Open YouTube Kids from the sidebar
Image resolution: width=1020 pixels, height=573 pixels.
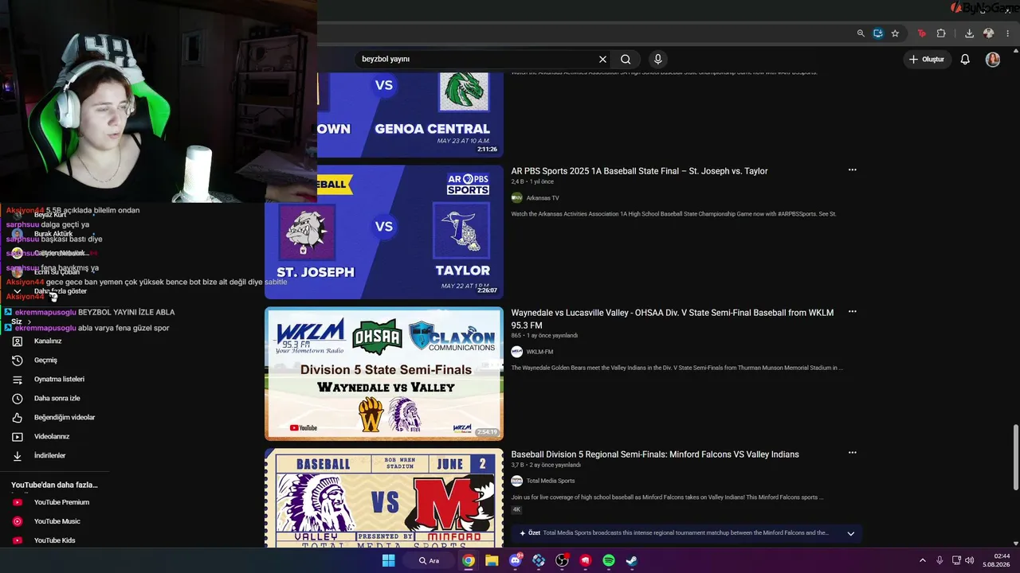coord(54,540)
